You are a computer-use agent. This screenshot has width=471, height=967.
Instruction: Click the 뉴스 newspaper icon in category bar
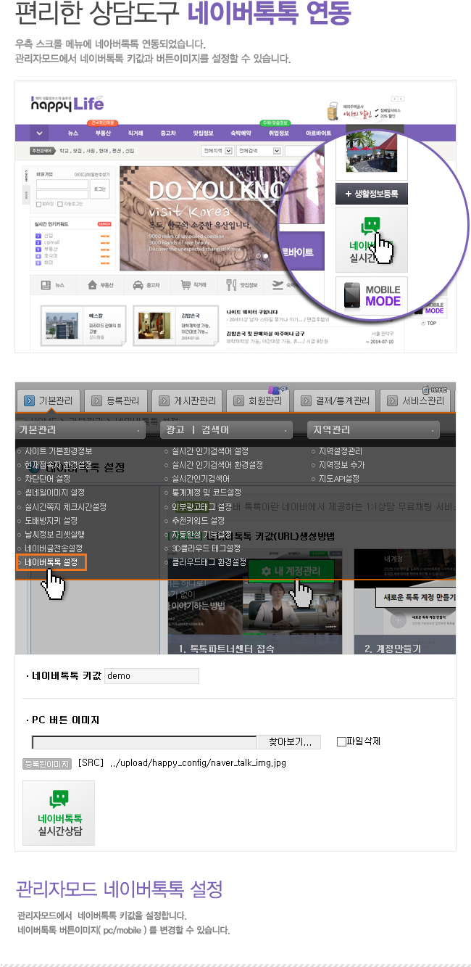click(x=46, y=285)
